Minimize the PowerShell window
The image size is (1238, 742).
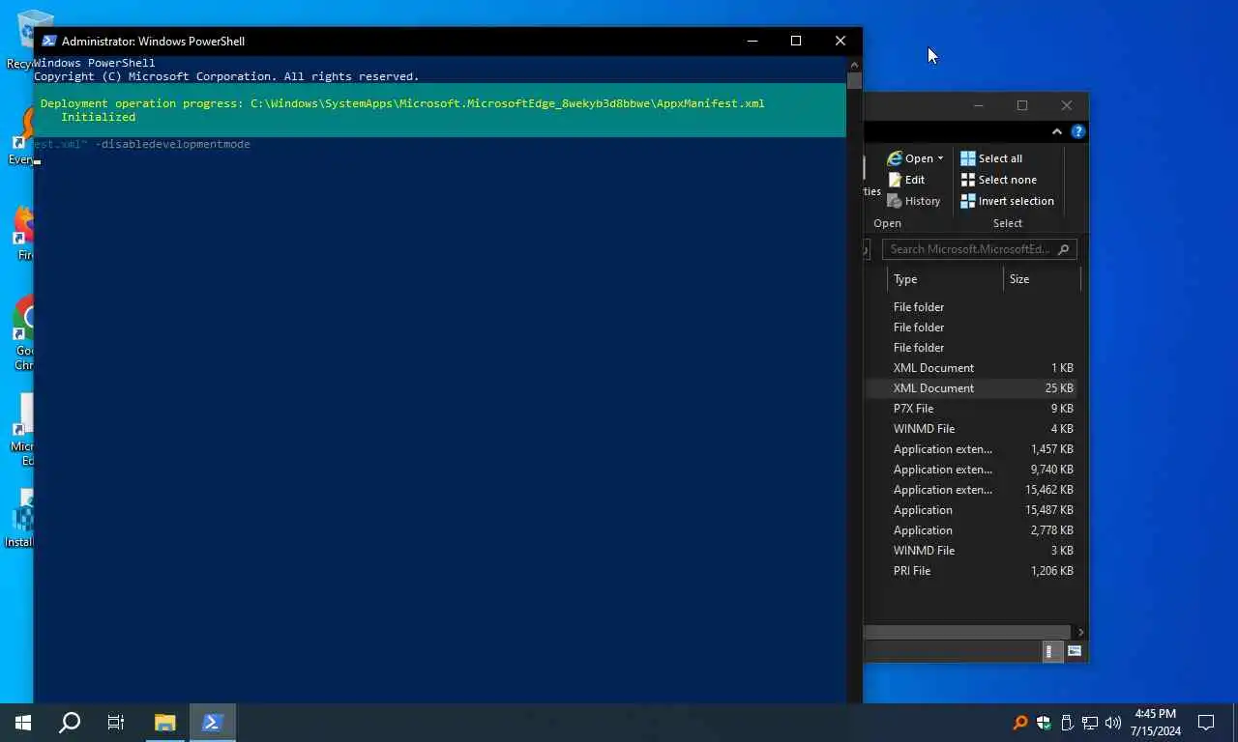pos(752,41)
